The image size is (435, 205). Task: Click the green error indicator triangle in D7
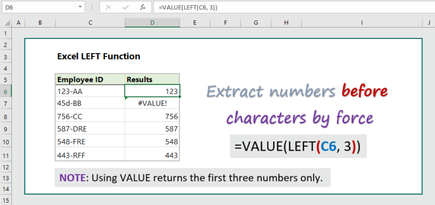coord(126,98)
